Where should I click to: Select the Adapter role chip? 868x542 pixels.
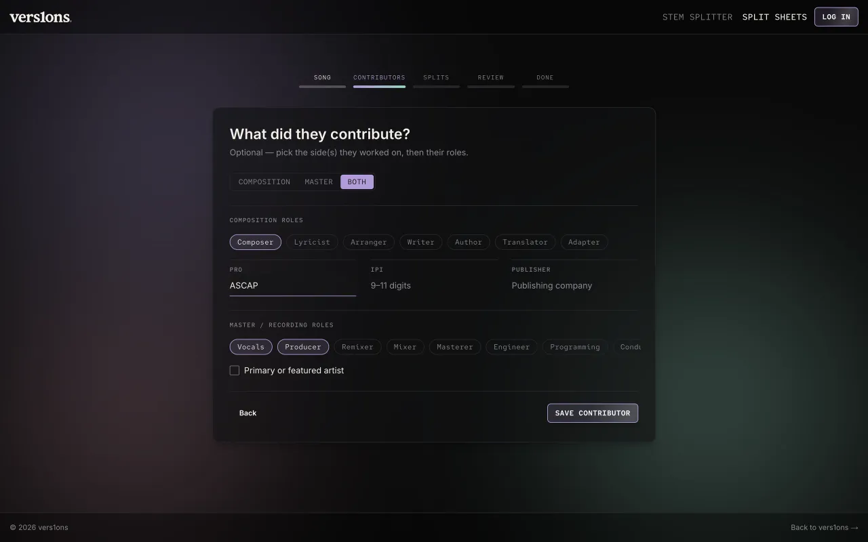click(x=585, y=242)
